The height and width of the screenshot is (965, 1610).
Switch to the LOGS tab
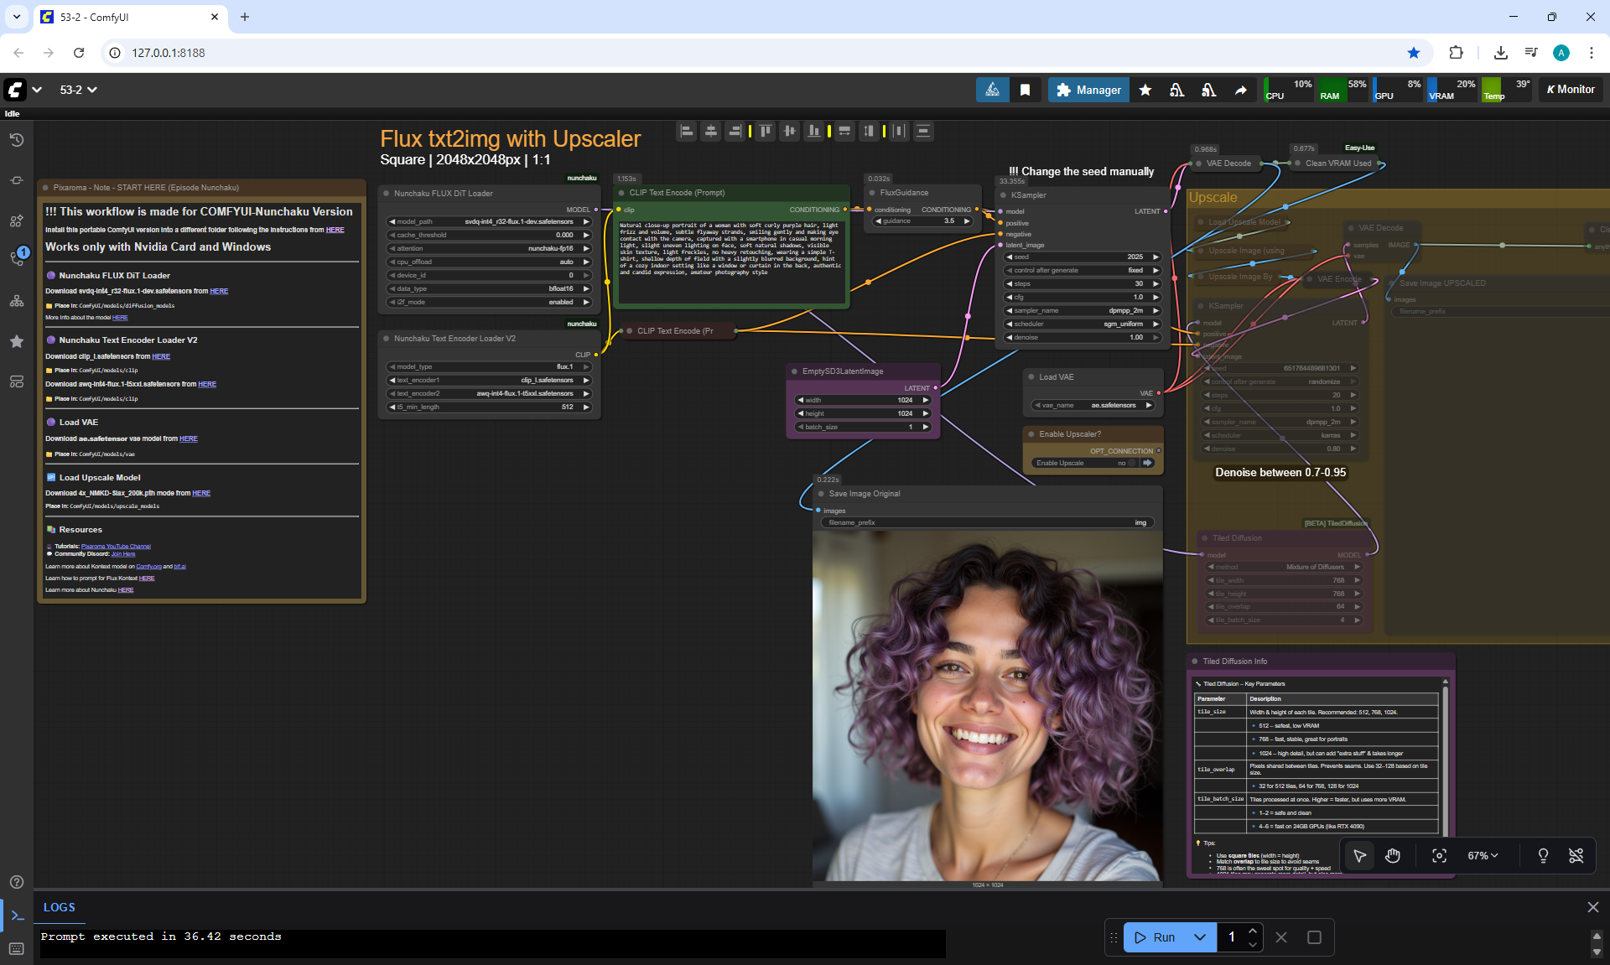[x=59, y=907]
